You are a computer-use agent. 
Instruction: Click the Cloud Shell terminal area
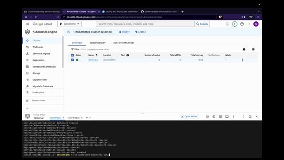pyautogui.click(x=142, y=139)
